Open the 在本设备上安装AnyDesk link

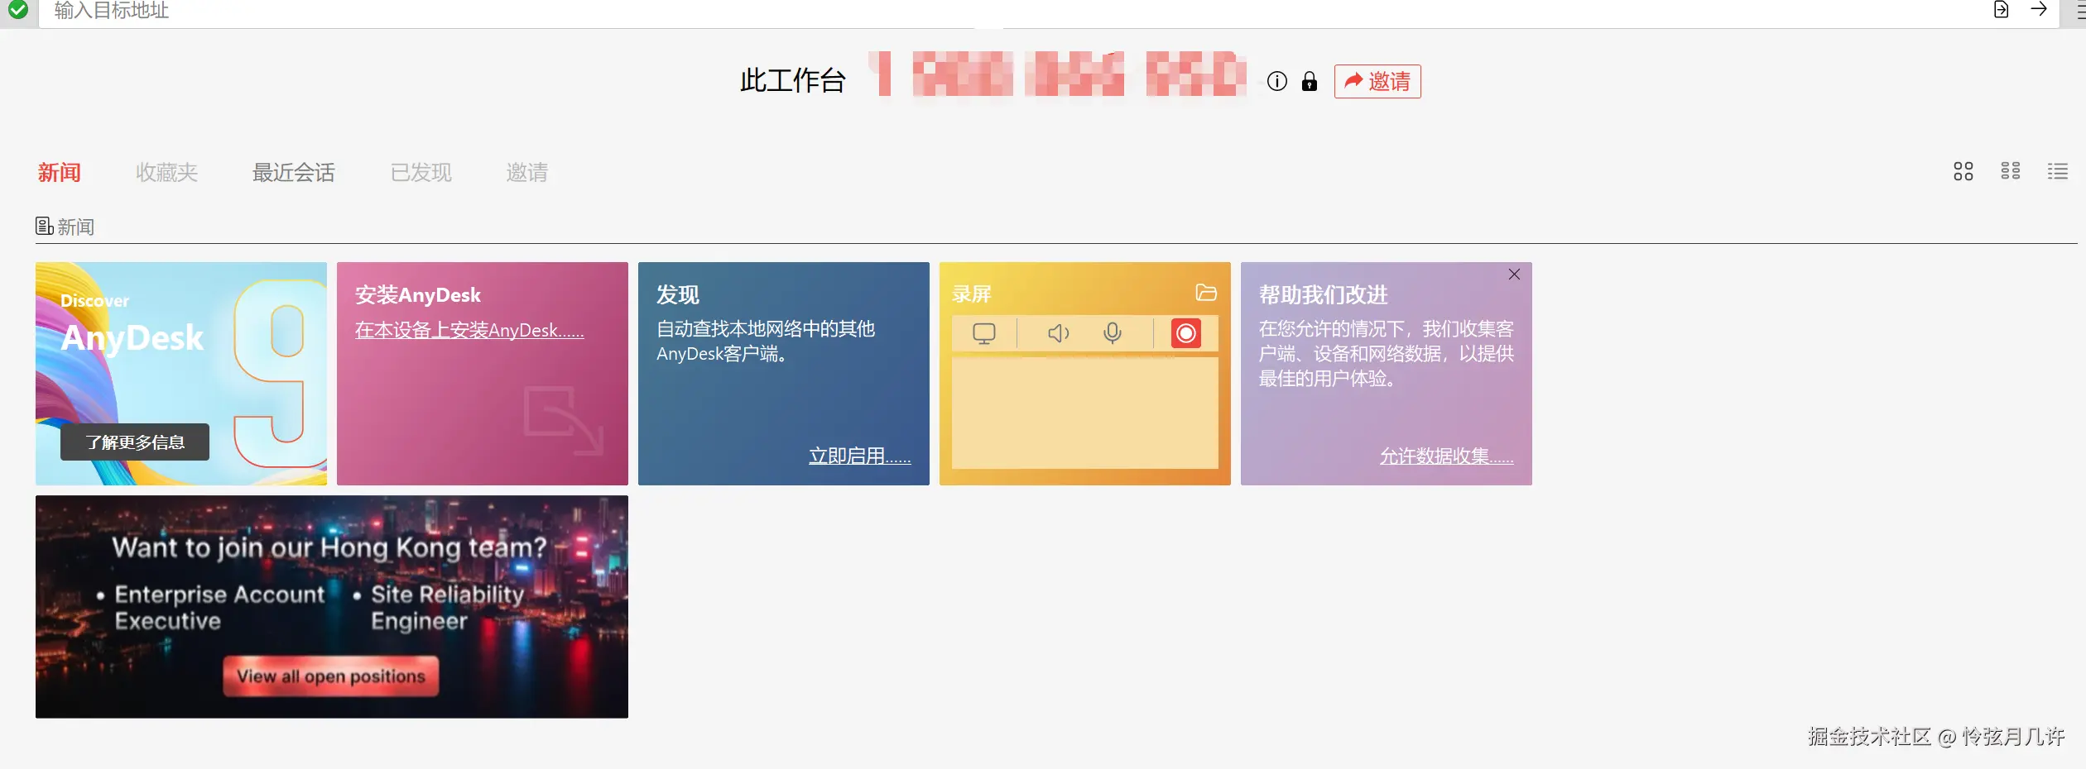(469, 331)
